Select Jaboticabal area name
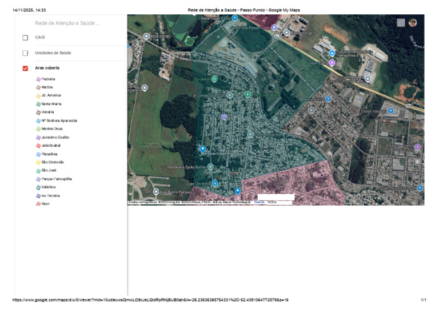 [x=51, y=146]
